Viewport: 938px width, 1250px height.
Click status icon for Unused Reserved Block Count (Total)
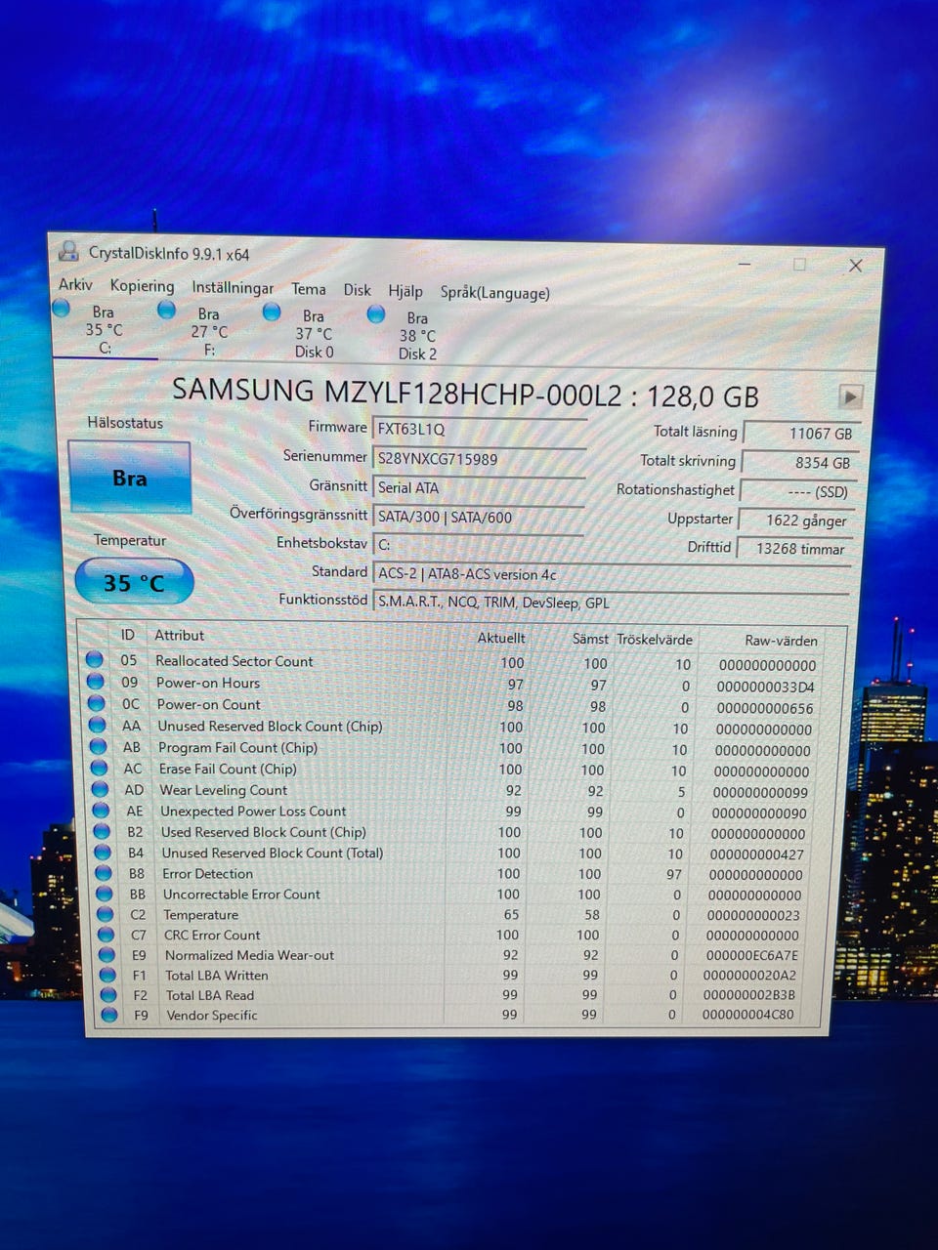104,853
